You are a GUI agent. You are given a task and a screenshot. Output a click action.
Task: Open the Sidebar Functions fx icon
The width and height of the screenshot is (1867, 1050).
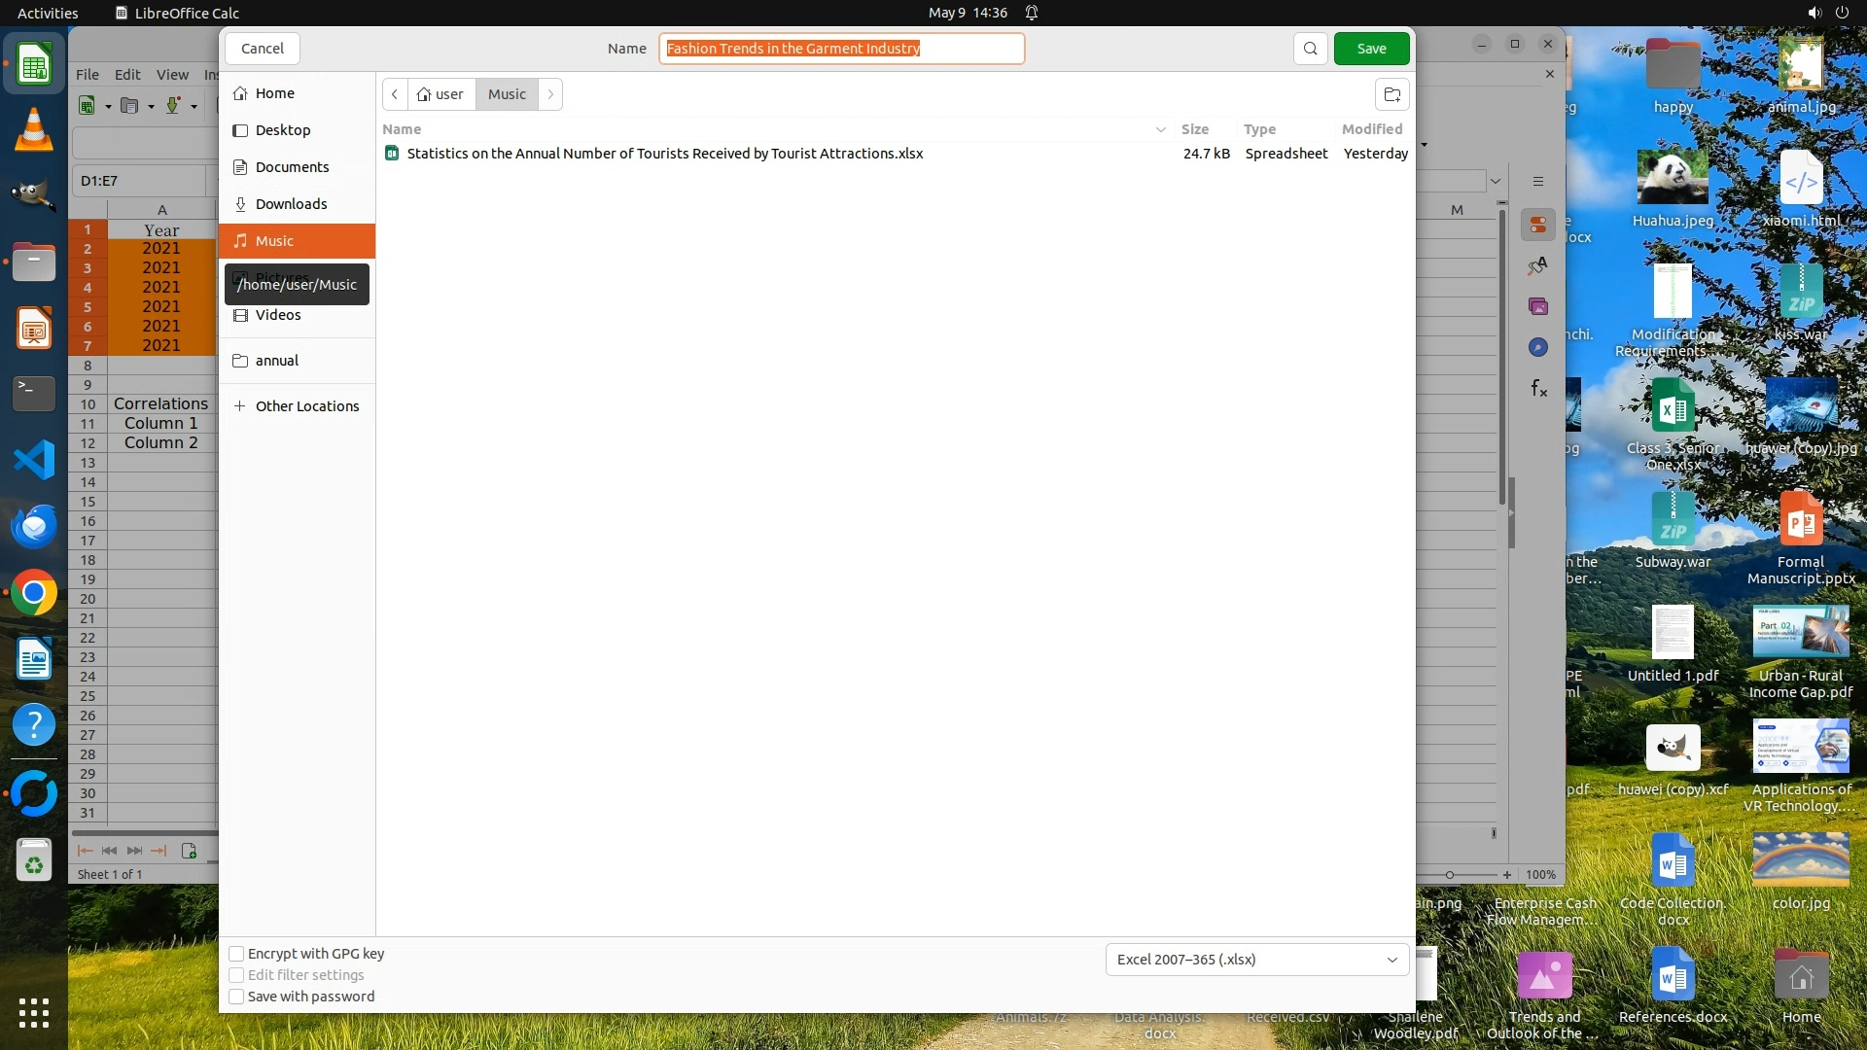(1537, 389)
